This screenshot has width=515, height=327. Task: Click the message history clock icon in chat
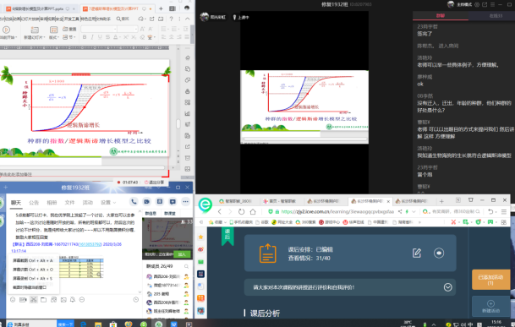coord(136,299)
